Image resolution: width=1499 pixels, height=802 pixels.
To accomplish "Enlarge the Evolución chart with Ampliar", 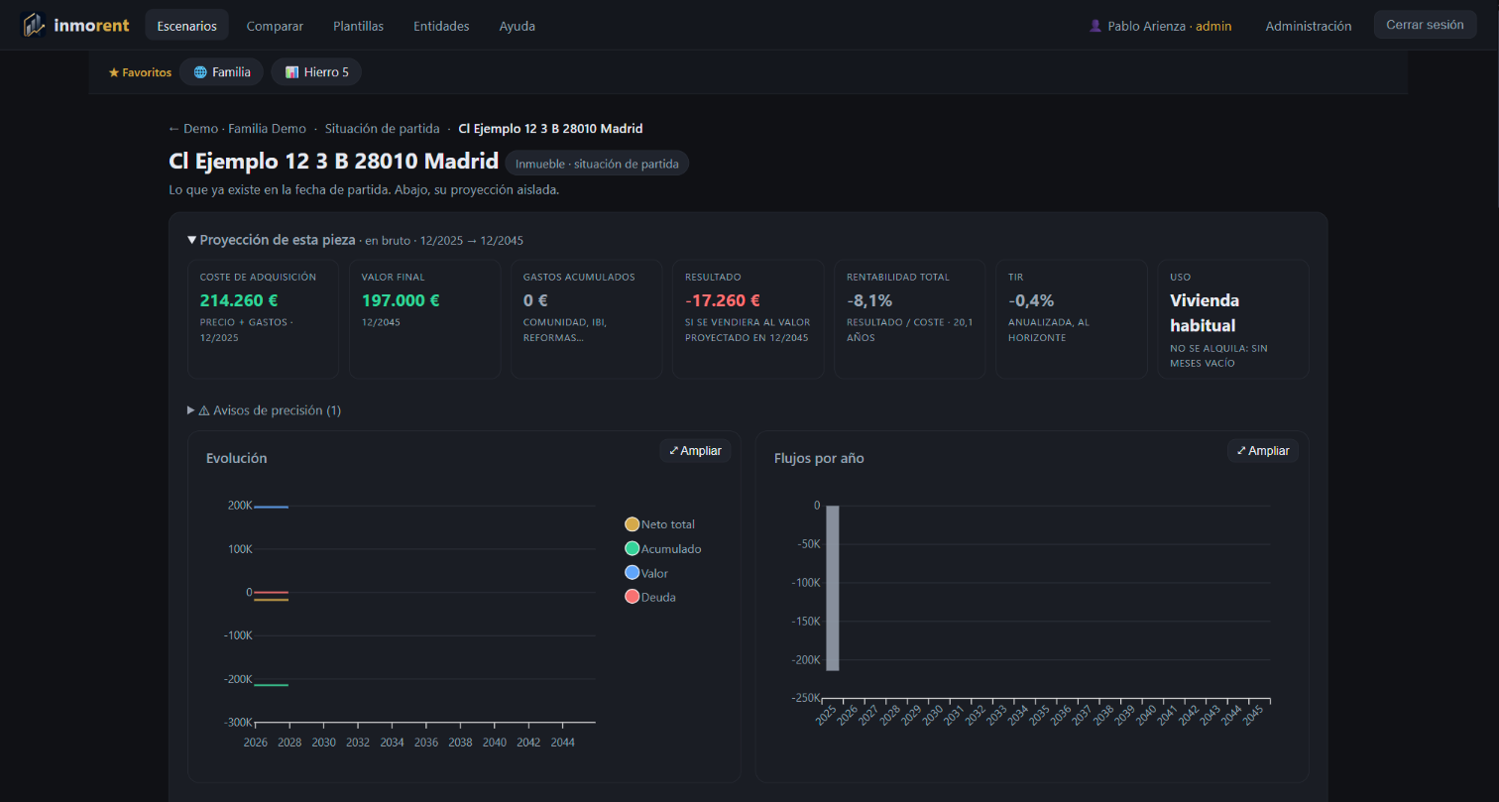I will pyautogui.click(x=695, y=450).
